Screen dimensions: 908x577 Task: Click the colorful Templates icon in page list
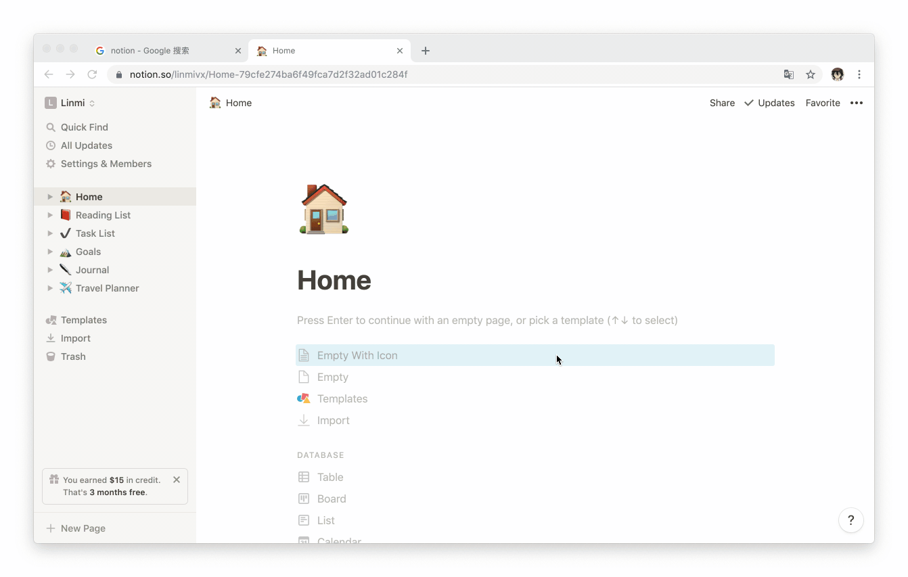pos(304,398)
